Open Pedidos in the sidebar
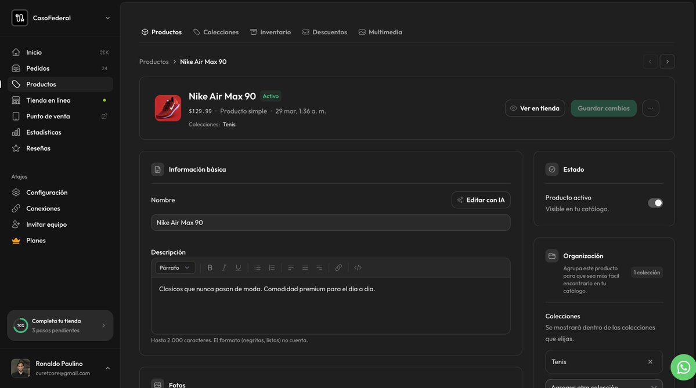This screenshot has width=696, height=388. [60, 68]
